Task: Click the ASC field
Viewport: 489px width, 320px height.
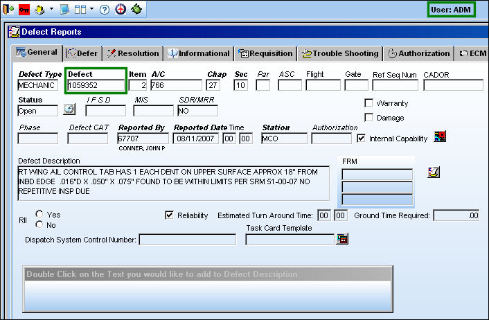Action: [290, 85]
